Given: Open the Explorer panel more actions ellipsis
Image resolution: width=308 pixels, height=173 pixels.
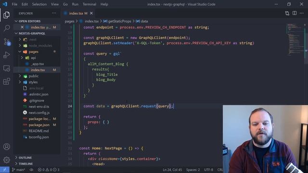Looking at the screenshot, I should pyautogui.click(x=54, y=13).
